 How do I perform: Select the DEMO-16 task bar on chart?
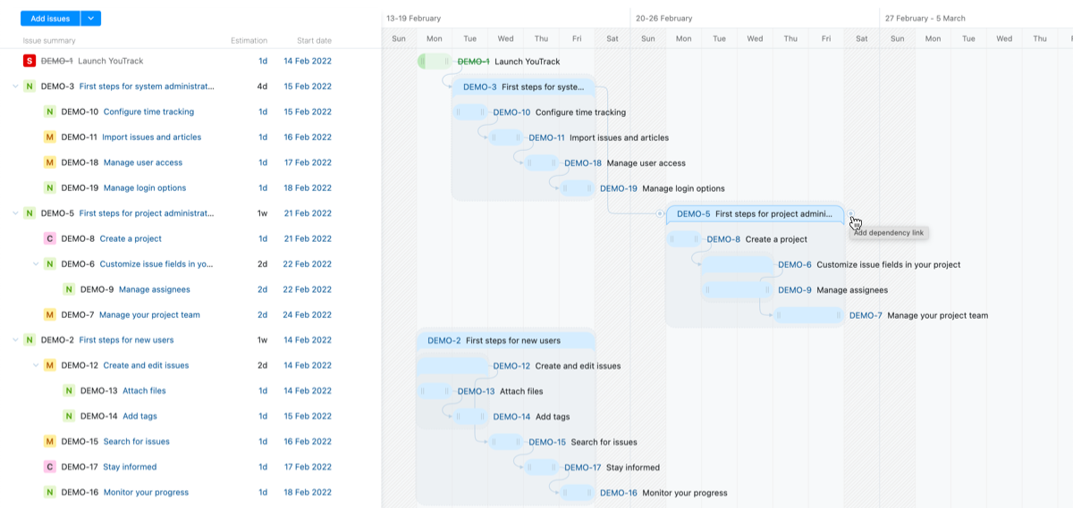pyautogui.click(x=577, y=493)
